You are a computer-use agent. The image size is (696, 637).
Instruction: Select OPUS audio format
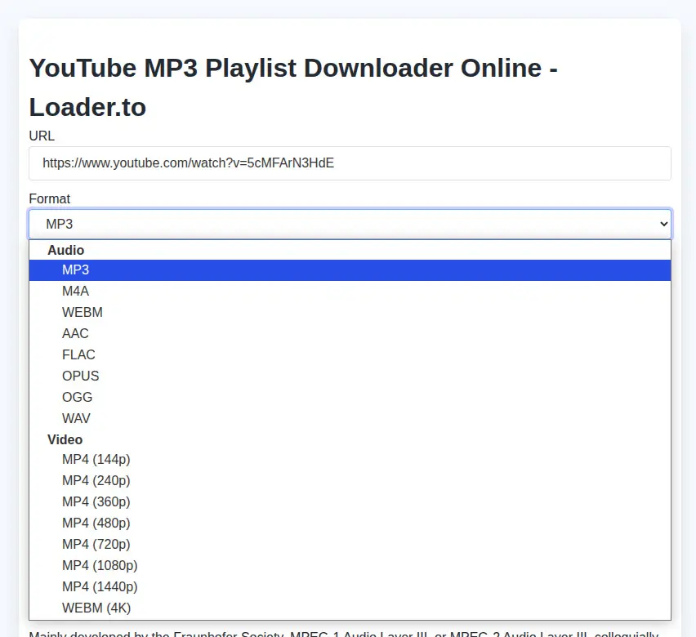[x=350, y=376]
